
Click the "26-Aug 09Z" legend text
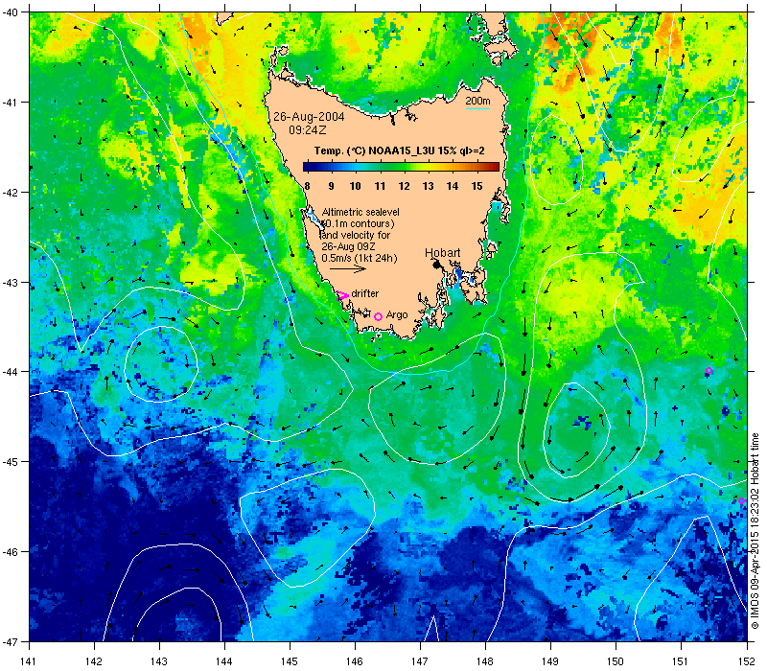point(348,246)
